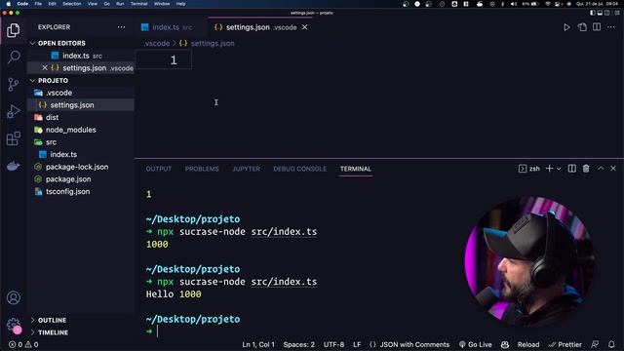The height and width of the screenshot is (351, 624).
Task: Open the Selection menu in menu bar
Action: (71, 4)
